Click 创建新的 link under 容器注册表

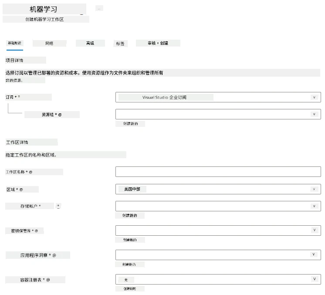(130, 288)
